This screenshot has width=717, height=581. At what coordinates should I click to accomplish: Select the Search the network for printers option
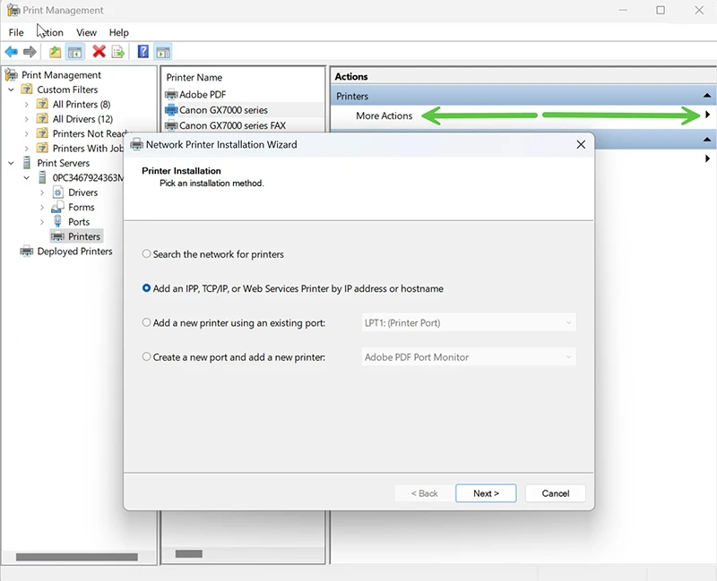[x=146, y=254]
